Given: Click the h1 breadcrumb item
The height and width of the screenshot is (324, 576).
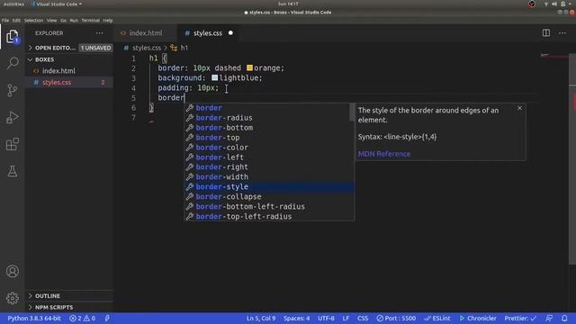Looking at the screenshot, I should pyautogui.click(x=180, y=48).
